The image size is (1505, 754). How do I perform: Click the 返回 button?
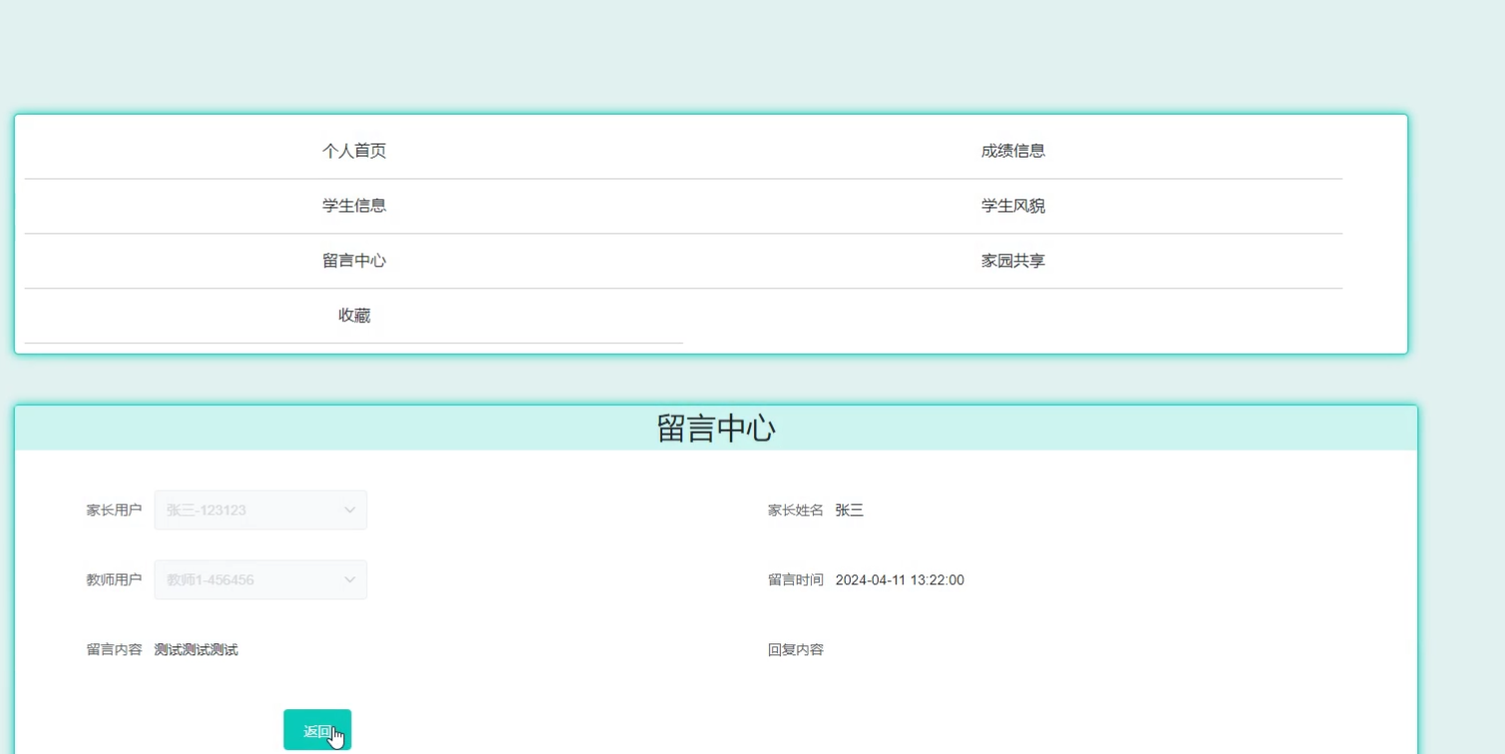pyautogui.click(x=317, y=730)
